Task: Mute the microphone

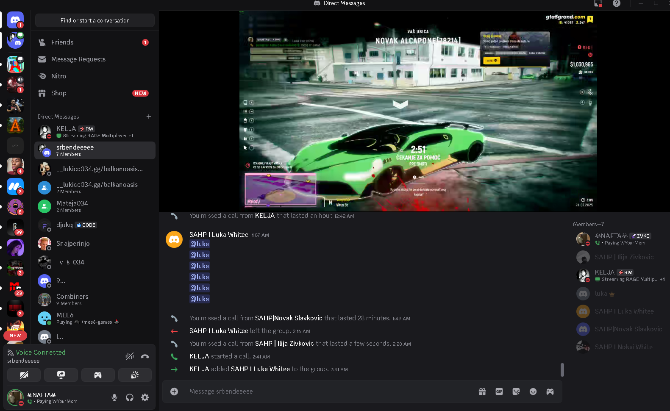Action: pos(114,397)
